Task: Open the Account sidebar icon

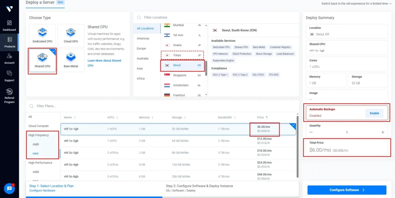Action: pos(9,56)
